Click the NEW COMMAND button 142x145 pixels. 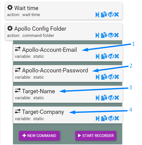[x=39, y=136]
